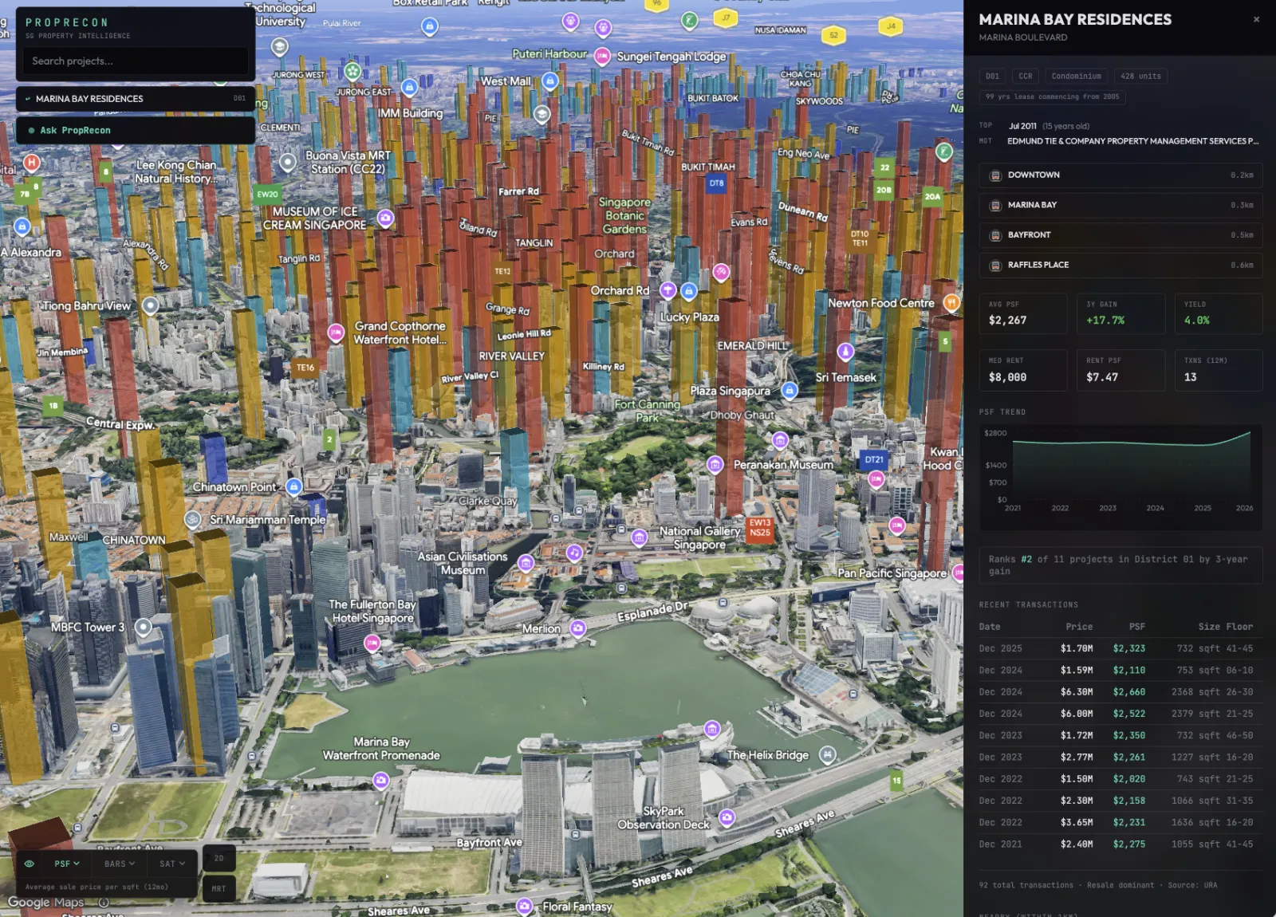Open the DT8 MRT station badge

point(717,183)
